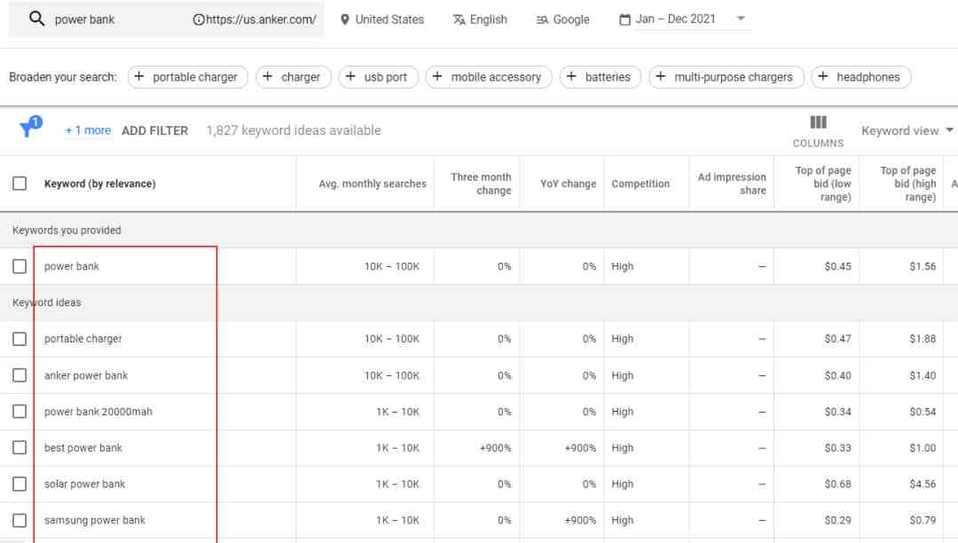Check the solar power bank row
This screenshot has height=543, width=958.
tap(20, 484)
